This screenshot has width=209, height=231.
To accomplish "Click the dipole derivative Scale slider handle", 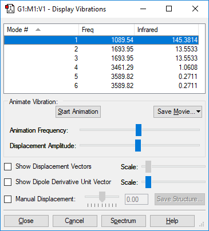I will point(148,182).
